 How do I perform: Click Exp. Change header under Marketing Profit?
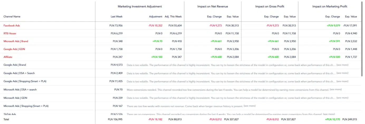click(x=333, y=17)
